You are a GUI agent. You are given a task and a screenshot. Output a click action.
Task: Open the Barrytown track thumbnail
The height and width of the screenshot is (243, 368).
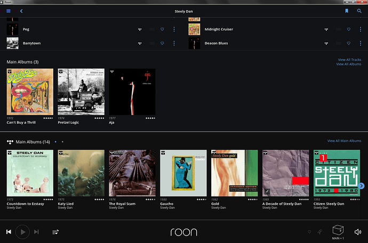(12, 43)
